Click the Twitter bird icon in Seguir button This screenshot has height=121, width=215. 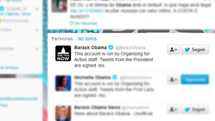187,49
